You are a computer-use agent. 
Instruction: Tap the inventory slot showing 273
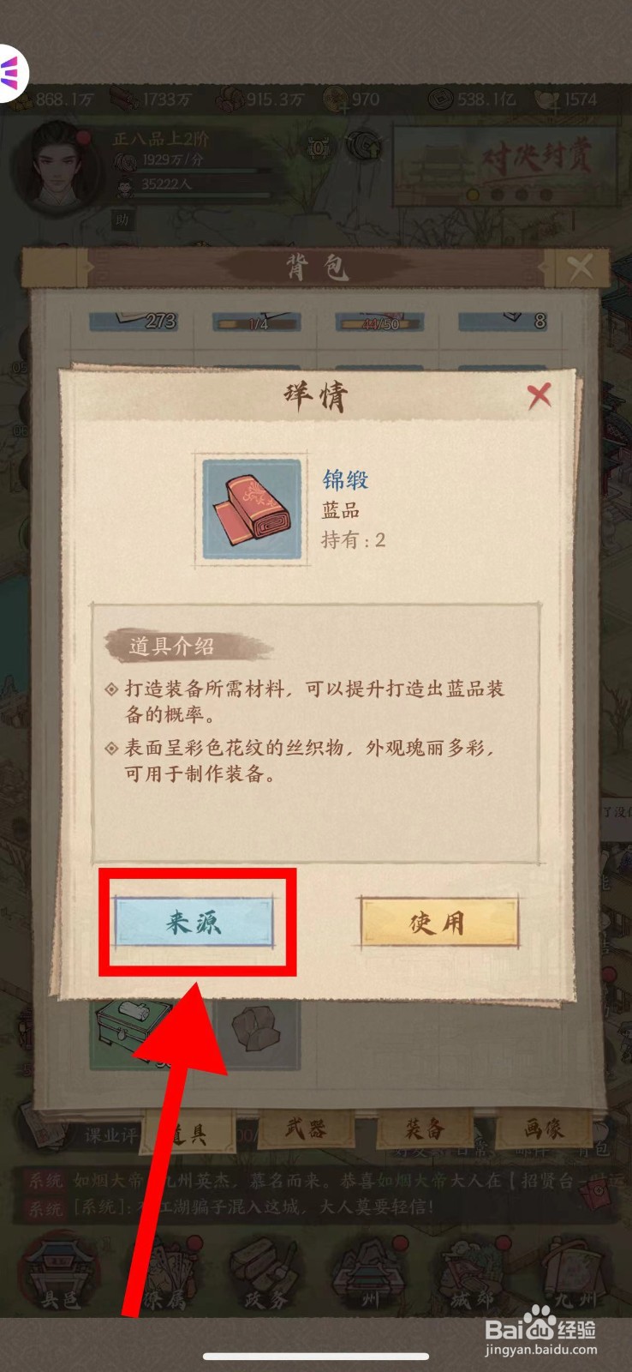[134, 321]
